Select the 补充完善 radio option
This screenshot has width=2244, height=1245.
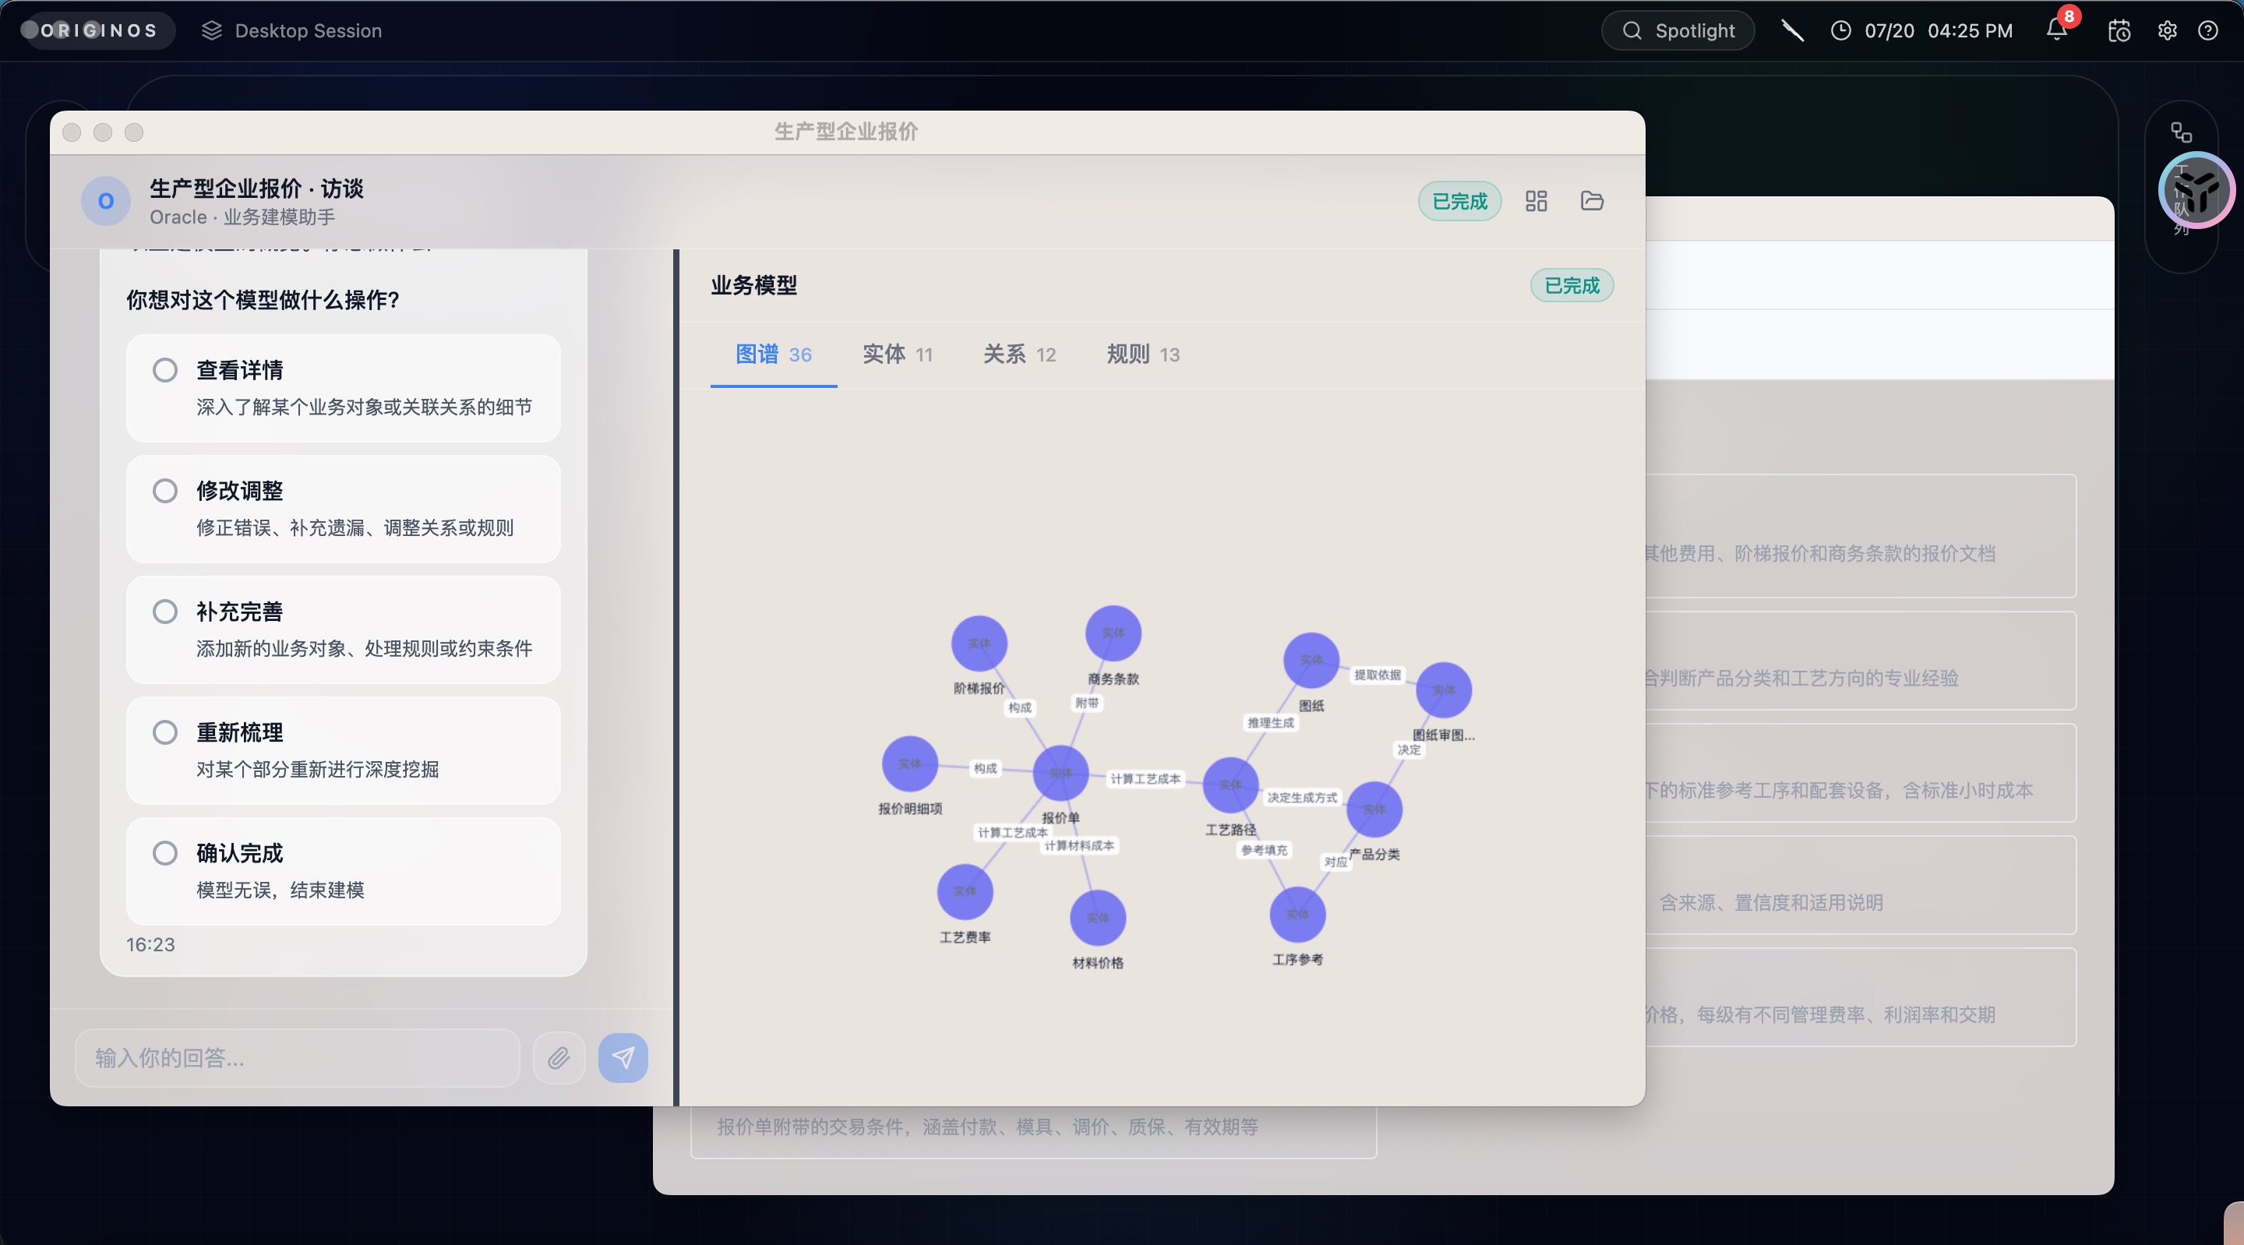(164, 612)
